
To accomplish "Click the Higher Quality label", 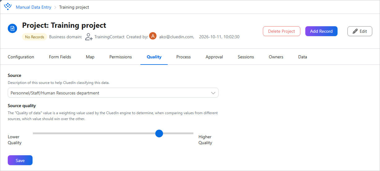I will click(205, 140).
